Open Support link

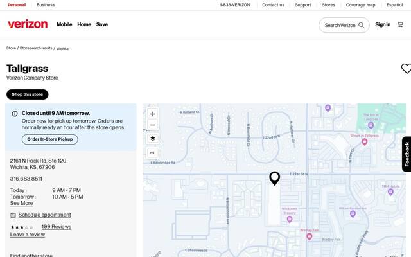[x=303, y=5]
